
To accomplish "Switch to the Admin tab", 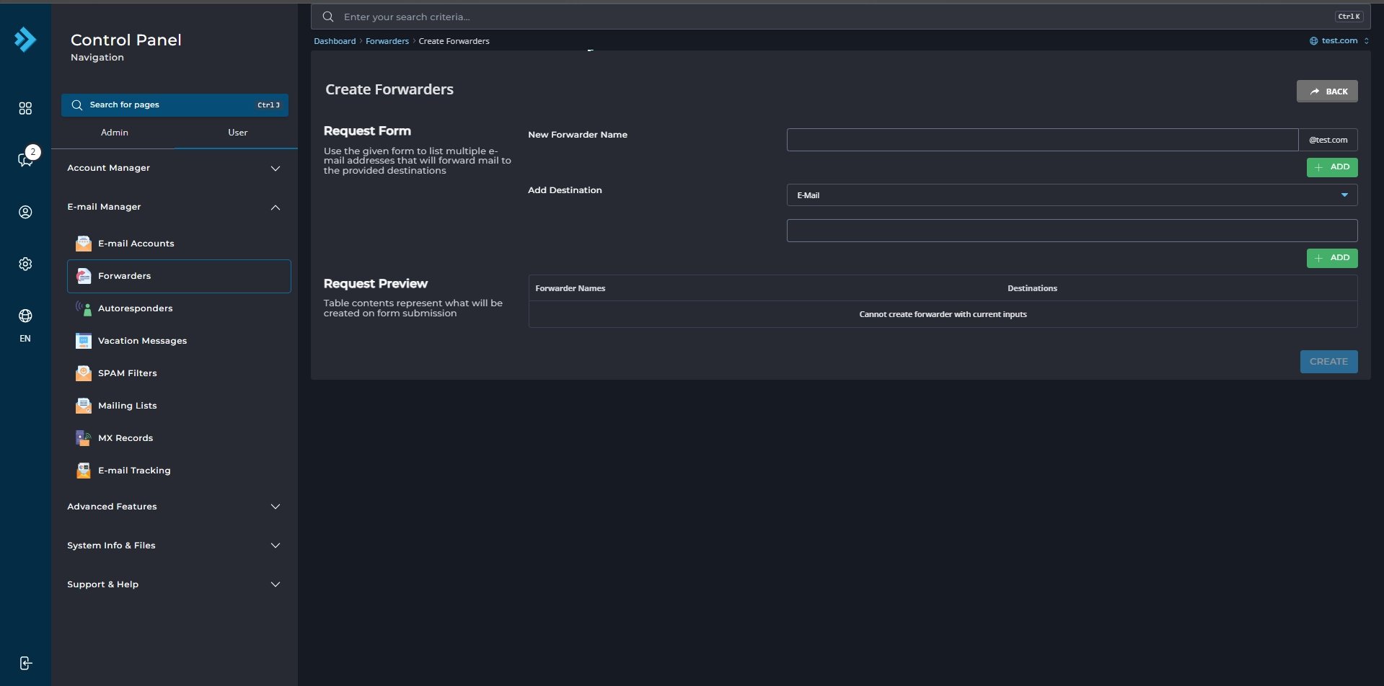I will point(115,133).
